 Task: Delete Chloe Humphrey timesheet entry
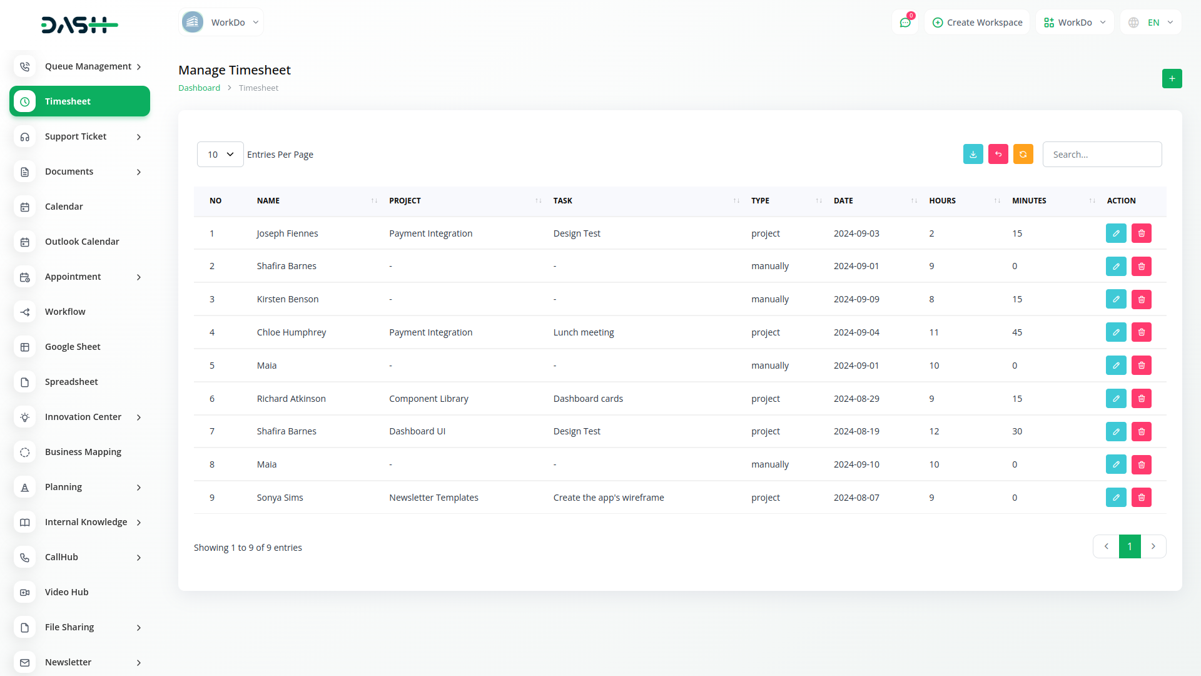pyautogui.click(x=1141, y=332)
